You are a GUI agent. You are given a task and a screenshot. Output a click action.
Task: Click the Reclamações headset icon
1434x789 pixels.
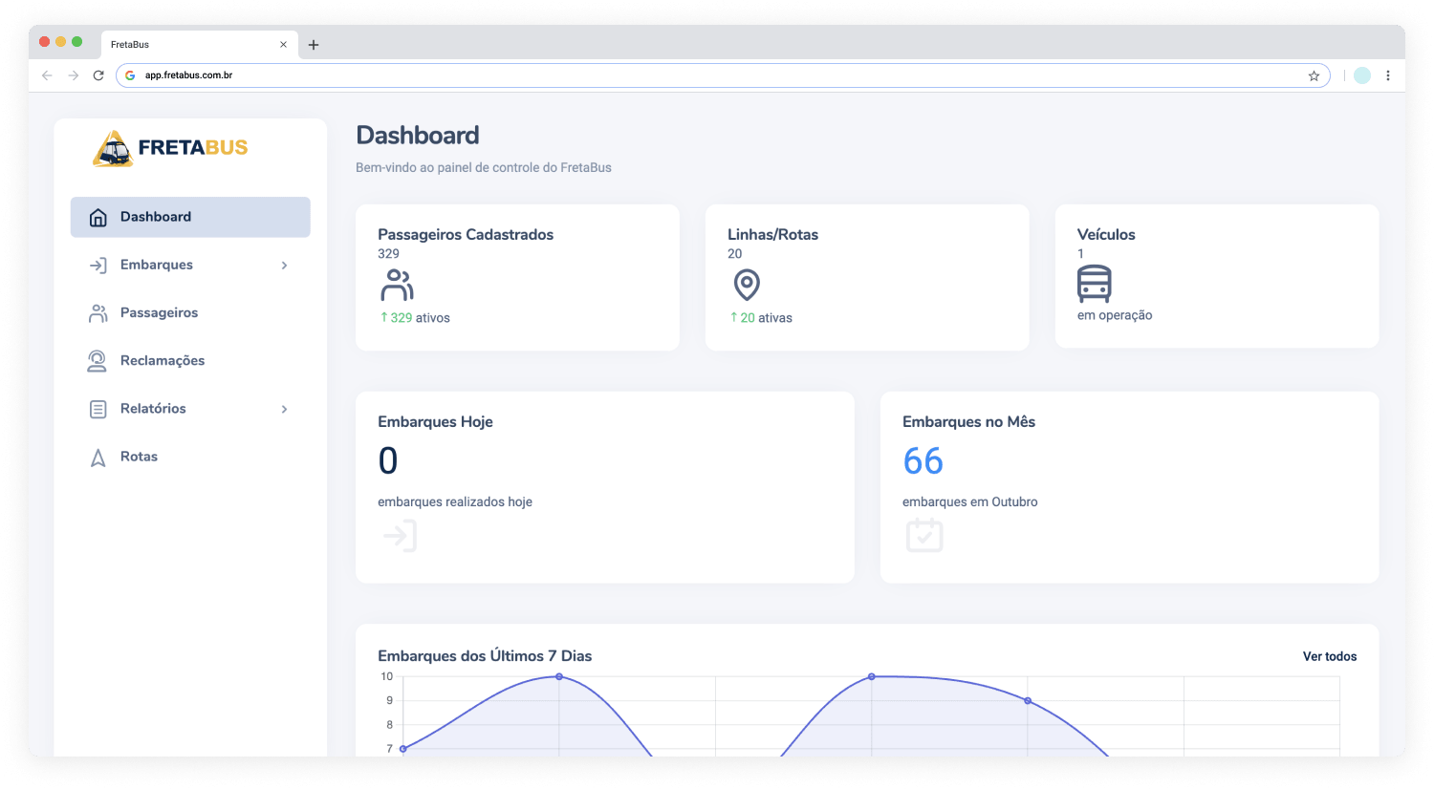coord(98,360)
